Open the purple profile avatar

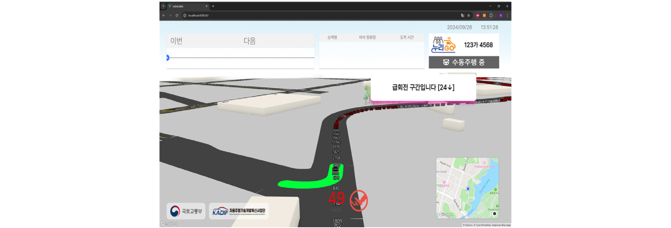(501, 16)
